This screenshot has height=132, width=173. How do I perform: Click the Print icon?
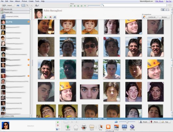(84, 127)
